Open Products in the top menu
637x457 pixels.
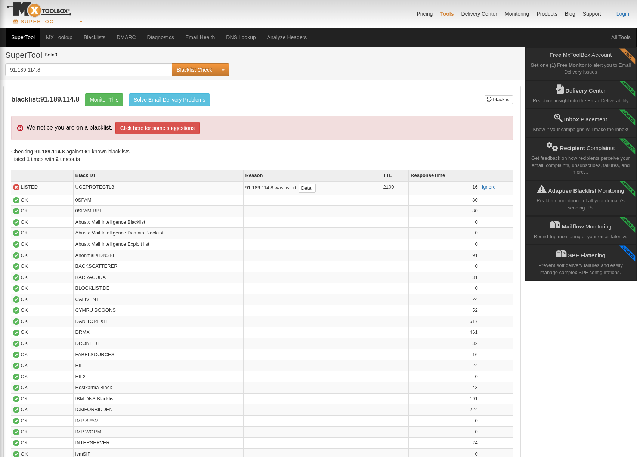[547, 14]
